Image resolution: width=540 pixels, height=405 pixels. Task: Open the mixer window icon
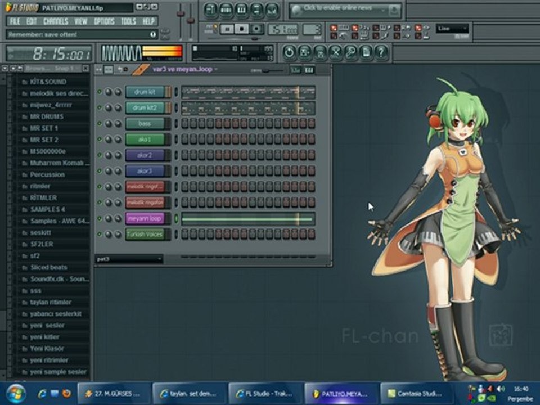(272, 10)
